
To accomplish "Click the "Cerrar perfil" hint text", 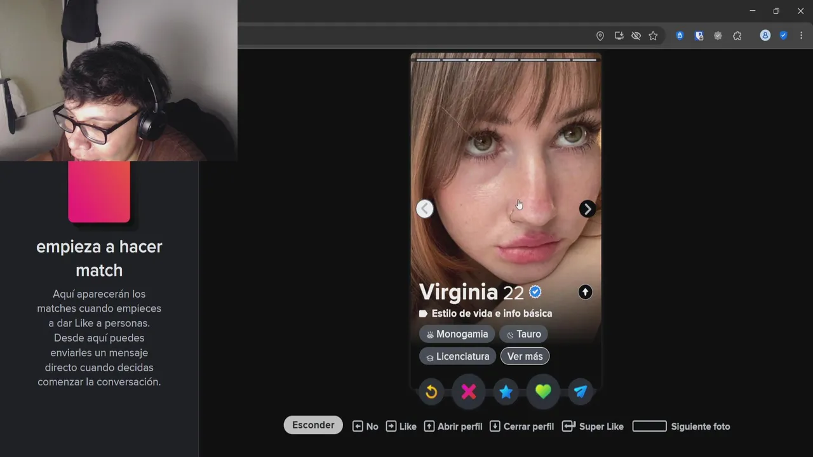I will (528, 427).
